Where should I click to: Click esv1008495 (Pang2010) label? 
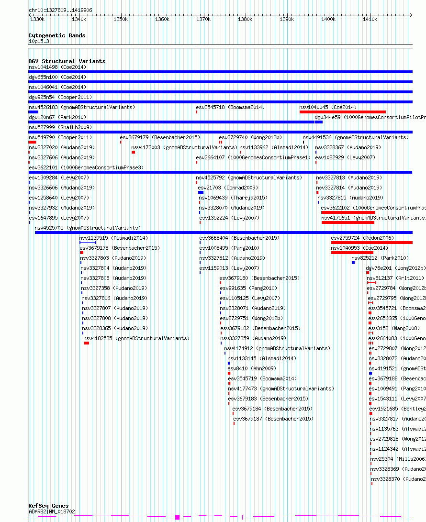[229, 248]
